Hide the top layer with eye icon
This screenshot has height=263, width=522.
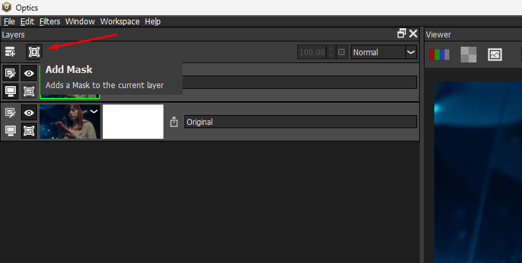[29, 74]
